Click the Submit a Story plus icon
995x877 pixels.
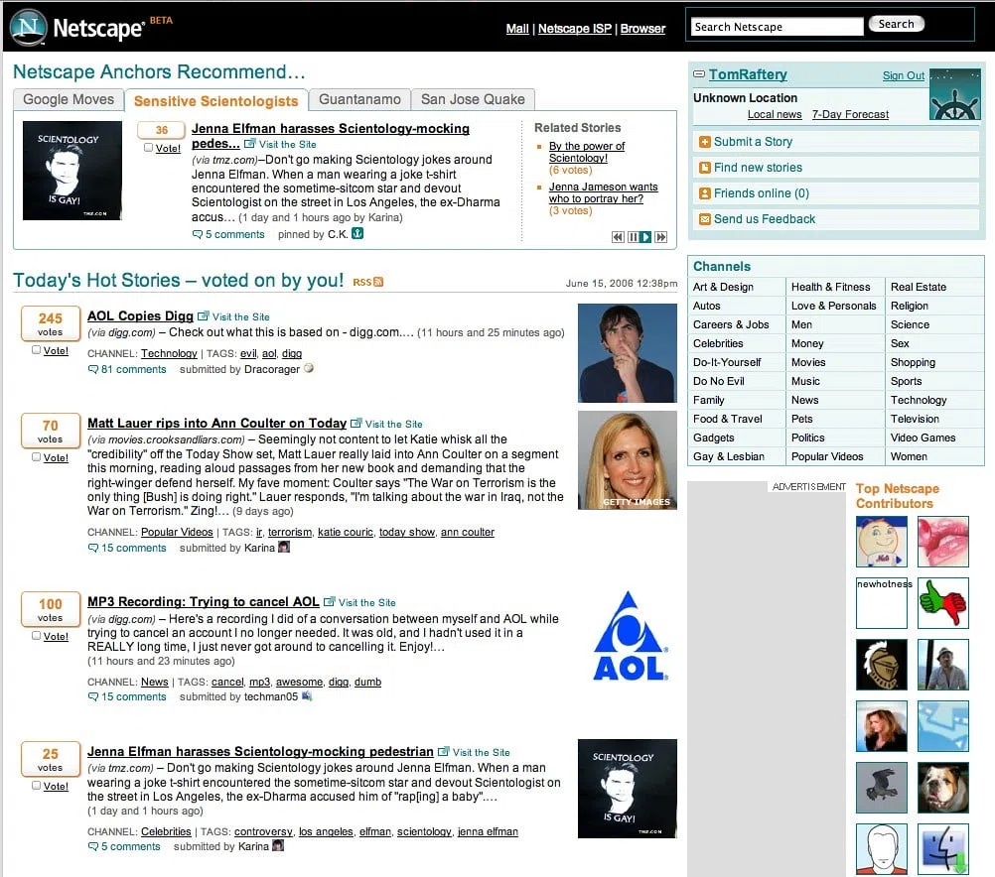coord(704,142)
